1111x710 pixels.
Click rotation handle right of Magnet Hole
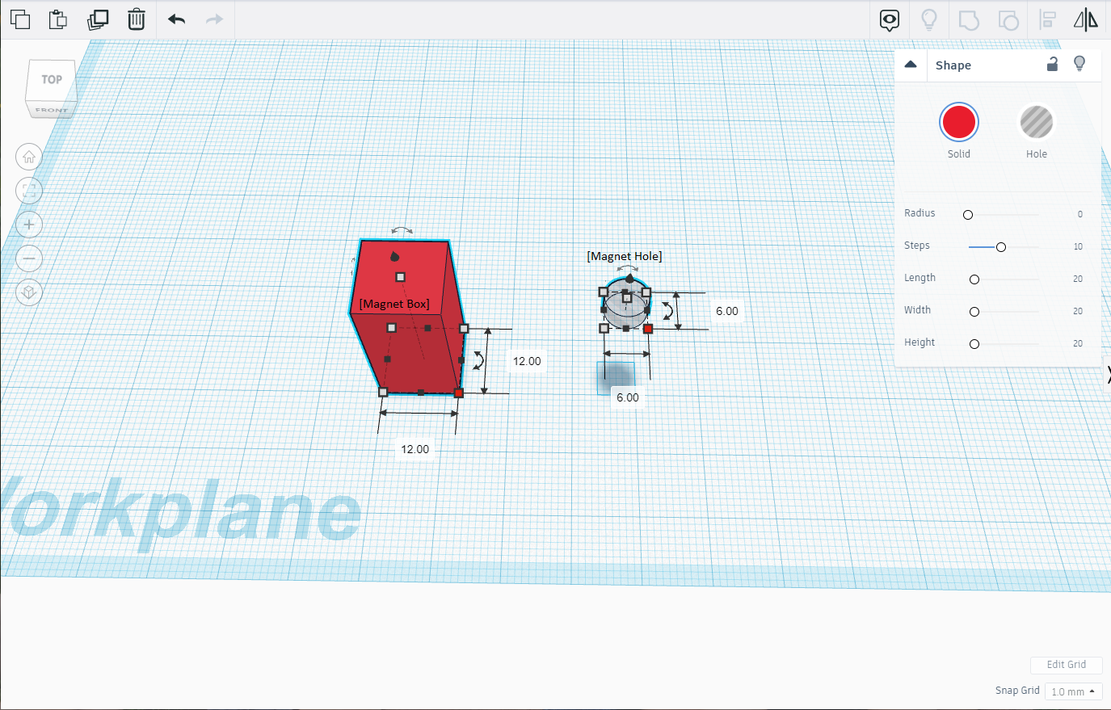pos(668,311)
